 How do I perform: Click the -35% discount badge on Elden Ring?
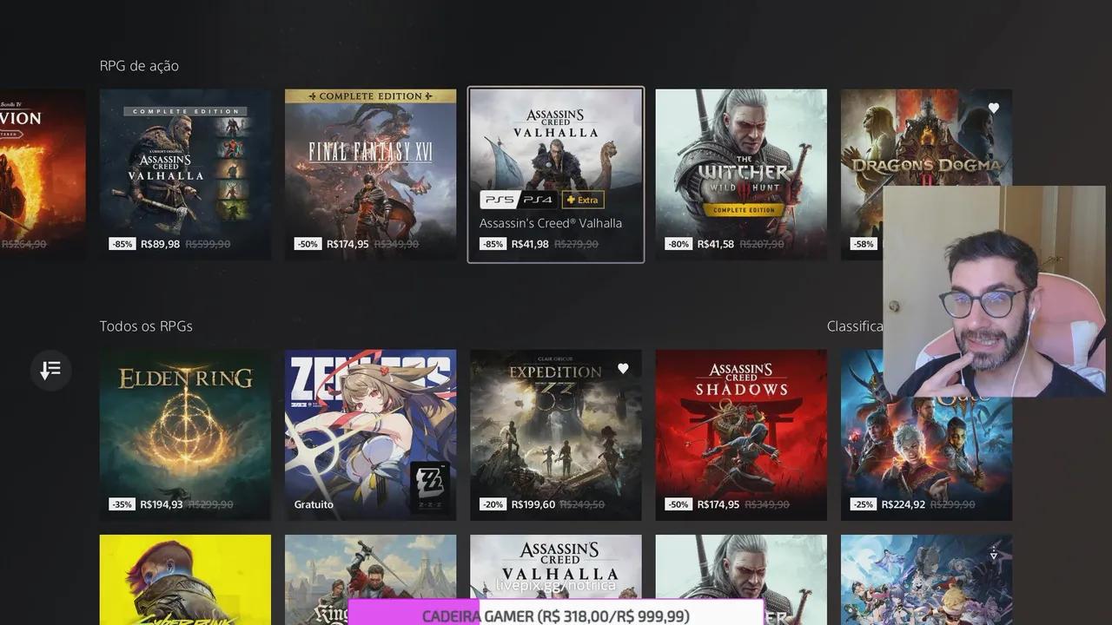point(121,503)
